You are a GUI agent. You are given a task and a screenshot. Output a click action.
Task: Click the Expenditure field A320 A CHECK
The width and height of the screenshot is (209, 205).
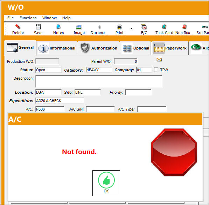pos(60,101)
